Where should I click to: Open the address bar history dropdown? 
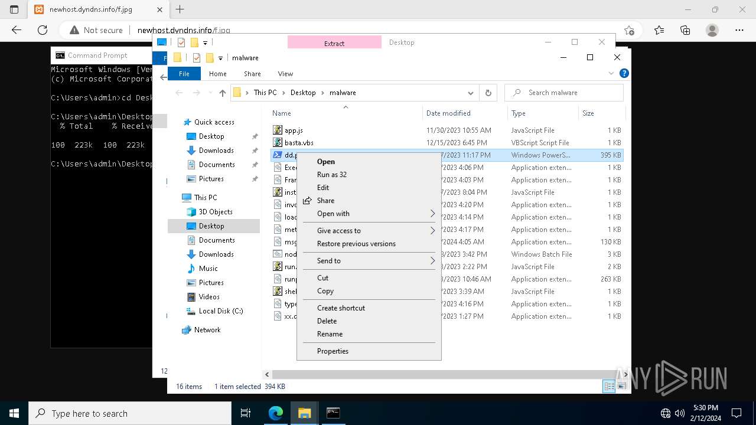471,93
